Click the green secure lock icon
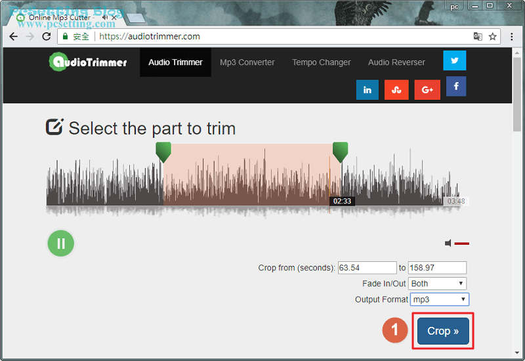Screen dimensions: 525x361 (65, 36)
